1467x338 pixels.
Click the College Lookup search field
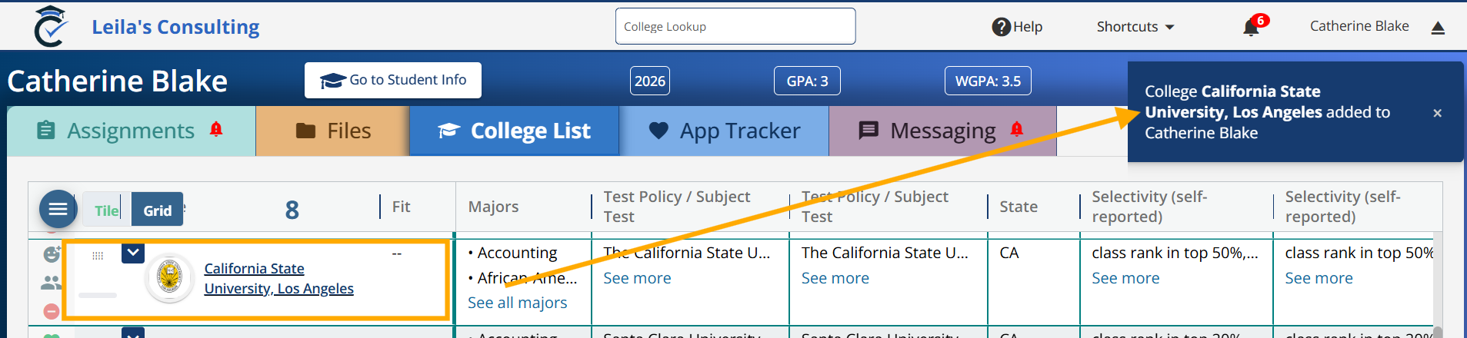[735, 26]
